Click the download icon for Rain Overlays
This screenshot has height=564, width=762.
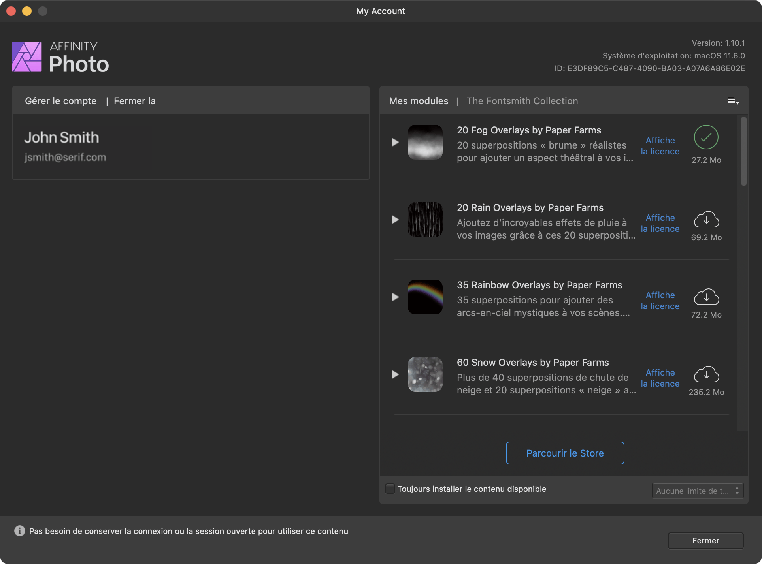point(706,219)
